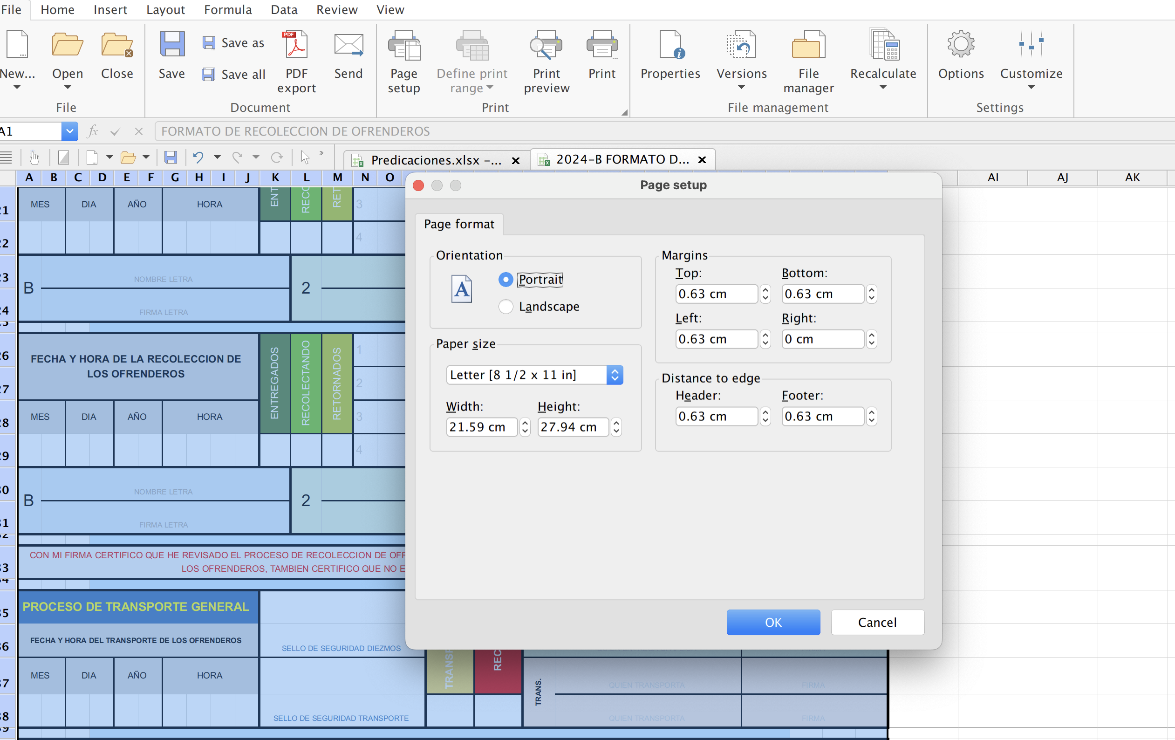Open the Formula ribbon tab
The height and width of the screenshot is (740, 1175).
pyautogui.click(x=227, y=10)
